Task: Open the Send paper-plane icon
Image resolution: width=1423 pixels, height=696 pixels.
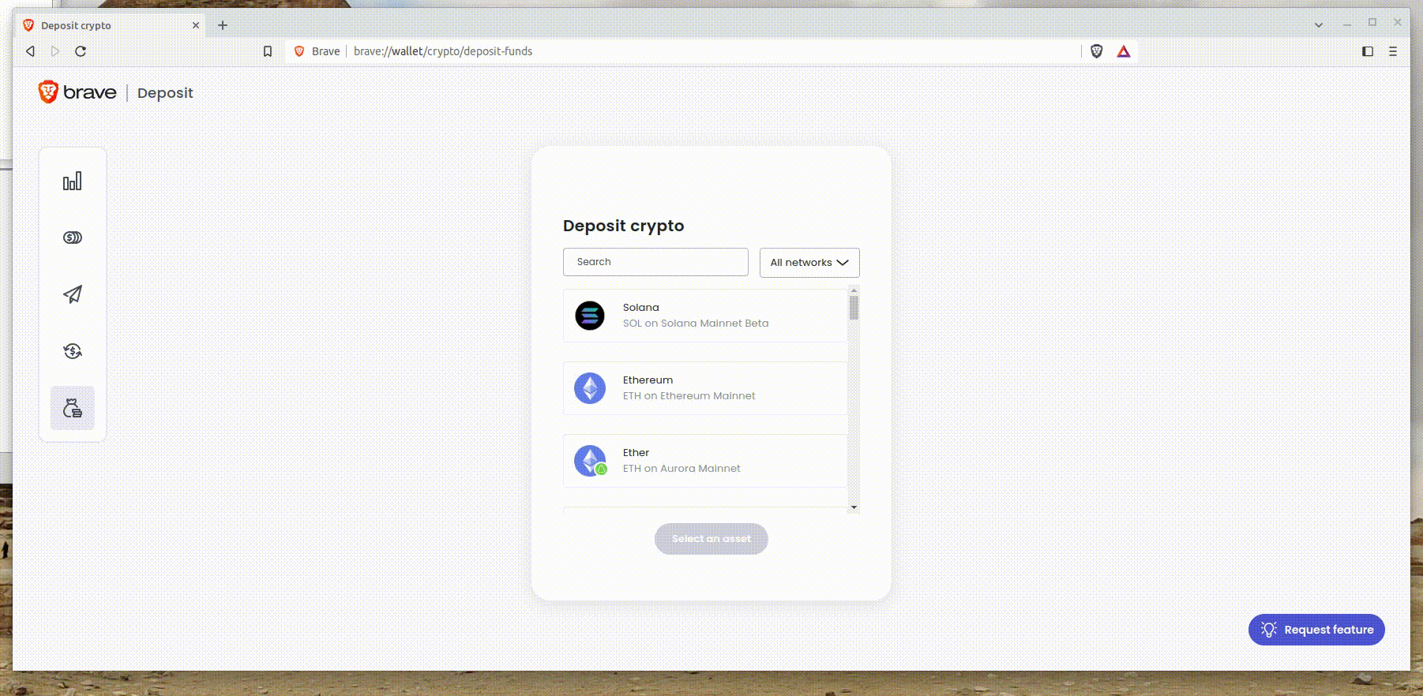Action: [72, 294]
